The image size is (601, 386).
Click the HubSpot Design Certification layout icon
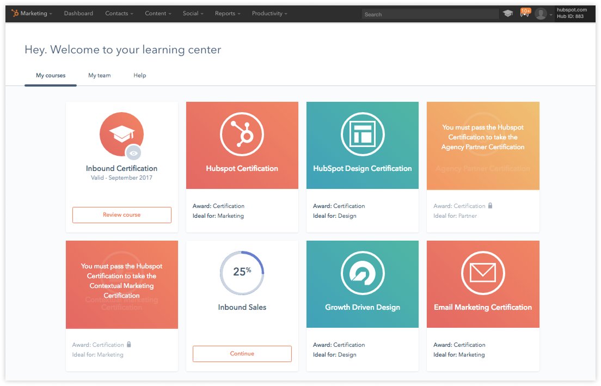pyautogui.click(x=363, y=134)
